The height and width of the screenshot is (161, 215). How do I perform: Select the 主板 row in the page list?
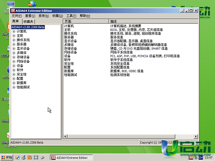pyautogui.click(x=67, y=30)
